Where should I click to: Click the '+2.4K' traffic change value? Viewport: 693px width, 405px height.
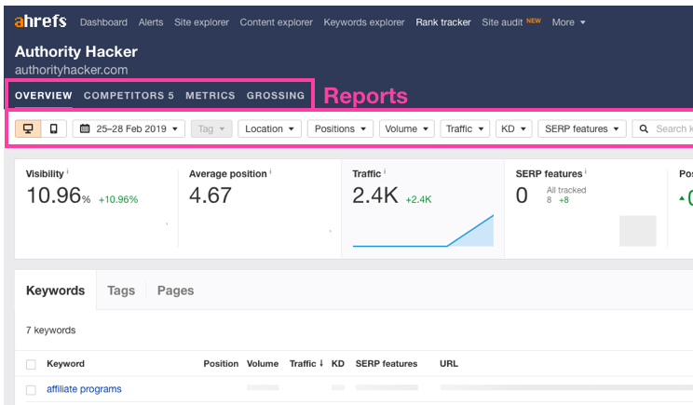tap(418, 199)
